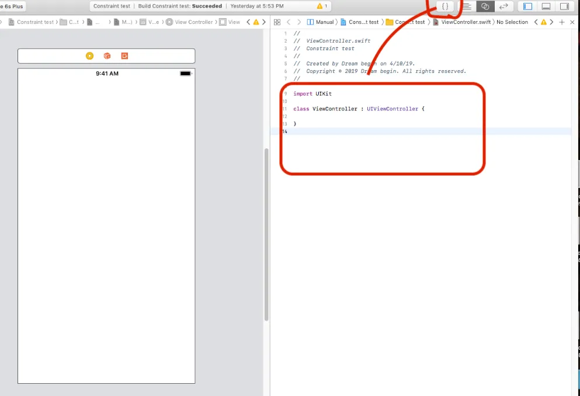Jump to previous issue in storyboard bar
580x396 pixels.
(248, 22)
